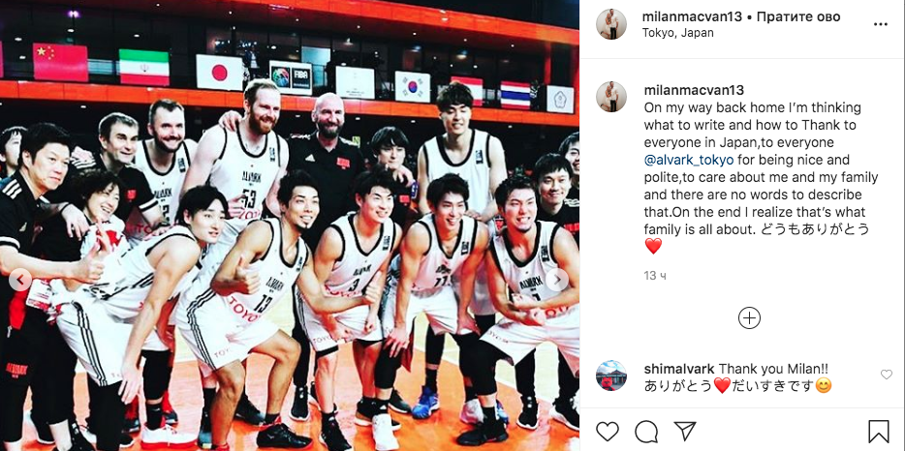The image size is (905, 451).
Task: Open the 13 ч post timestamp
Action: 655,276
